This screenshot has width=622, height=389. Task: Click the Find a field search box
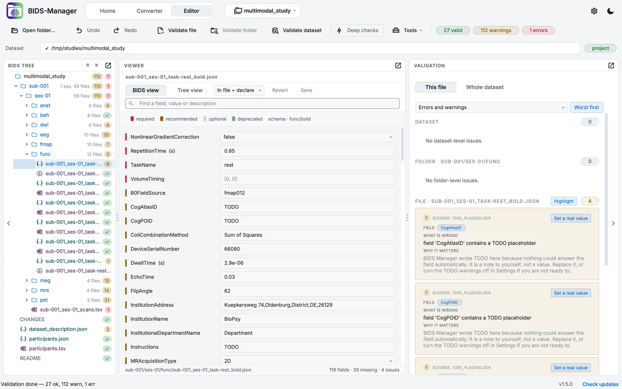pyautogui.click(x=262, y=103)
